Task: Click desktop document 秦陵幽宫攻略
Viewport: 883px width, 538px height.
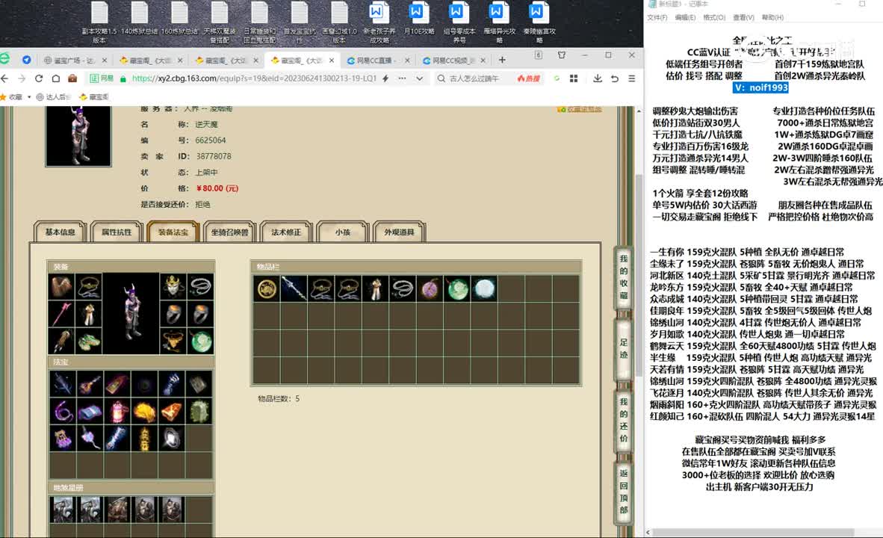Action: pyautogui.click(x=539, y=22)
